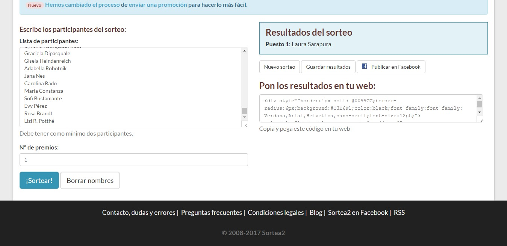507x246 pixels.
Task: Open Contacto, dudas y errores link
Action: [x=139, y=213]
